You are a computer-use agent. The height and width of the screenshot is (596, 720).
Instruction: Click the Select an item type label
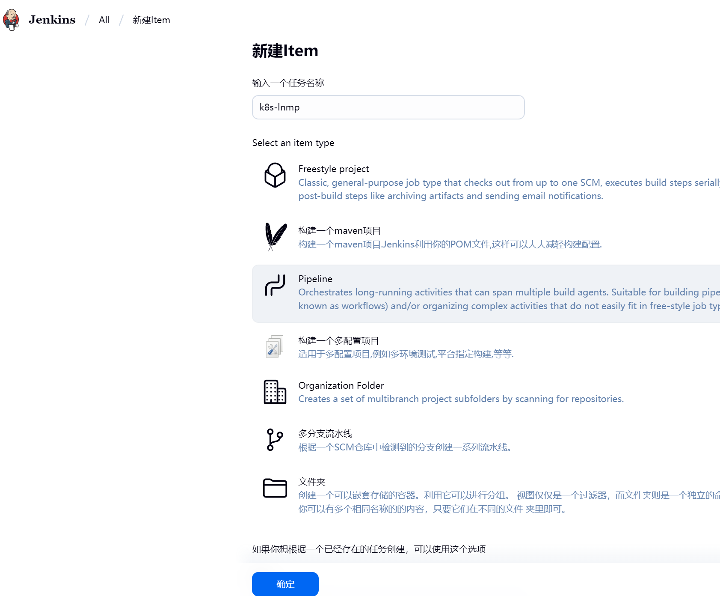[293, 143]
